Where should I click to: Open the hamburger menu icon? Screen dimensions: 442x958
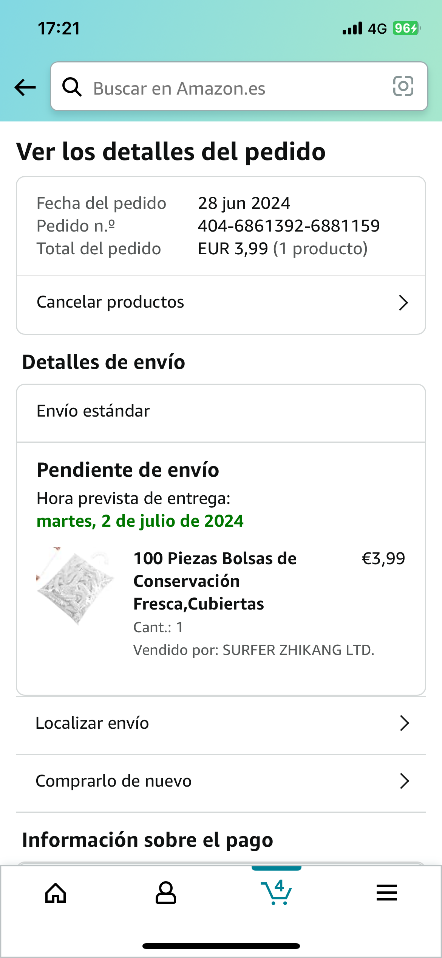[386, 893]
